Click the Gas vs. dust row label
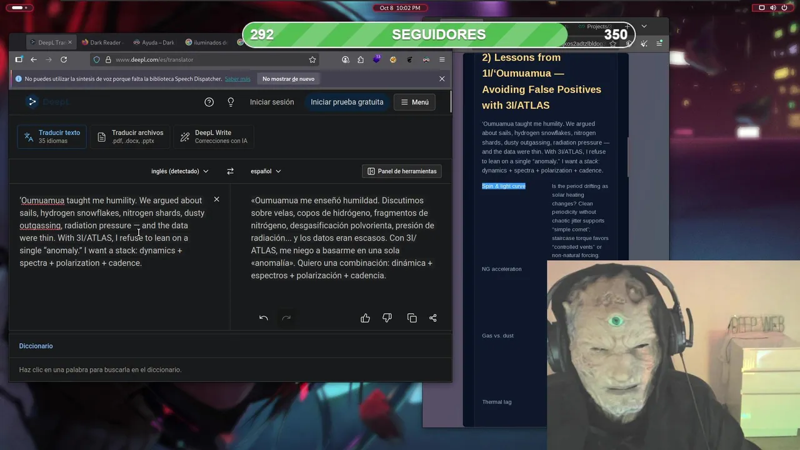 point(497,336)
